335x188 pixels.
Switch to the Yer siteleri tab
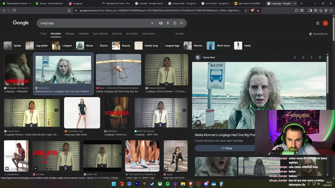tap(132, 34)
